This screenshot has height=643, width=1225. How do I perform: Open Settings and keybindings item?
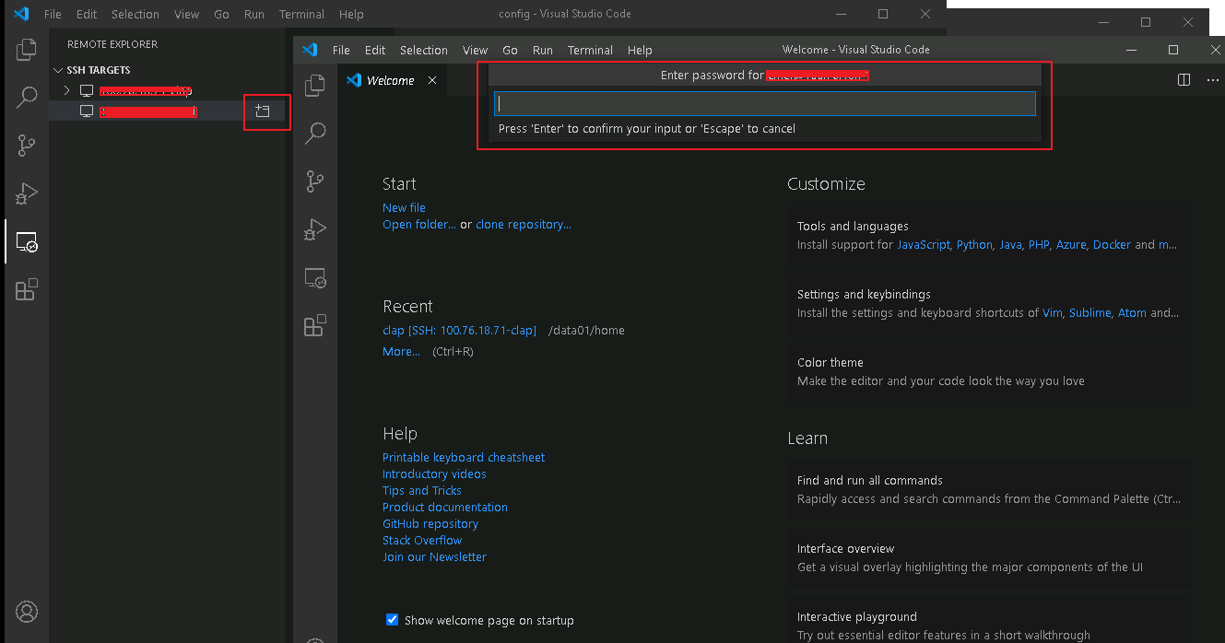coord(988,304)
